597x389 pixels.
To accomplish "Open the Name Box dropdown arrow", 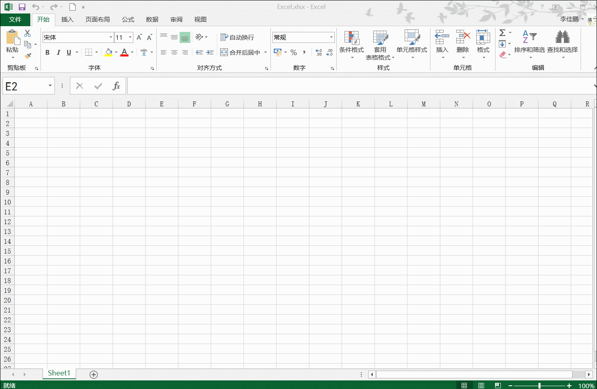I will pos(50,86).
